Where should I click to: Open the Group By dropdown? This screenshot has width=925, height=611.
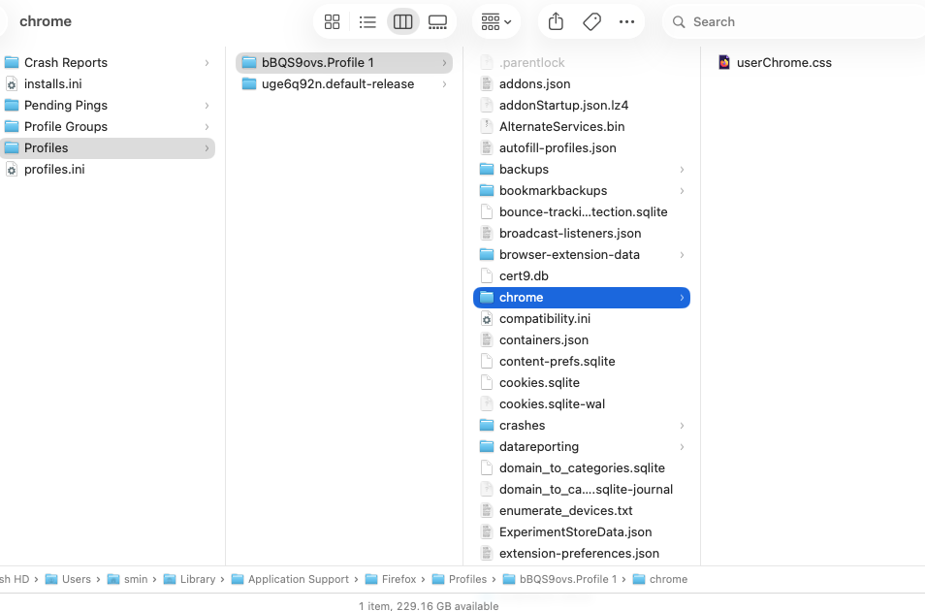coord(496,21)
